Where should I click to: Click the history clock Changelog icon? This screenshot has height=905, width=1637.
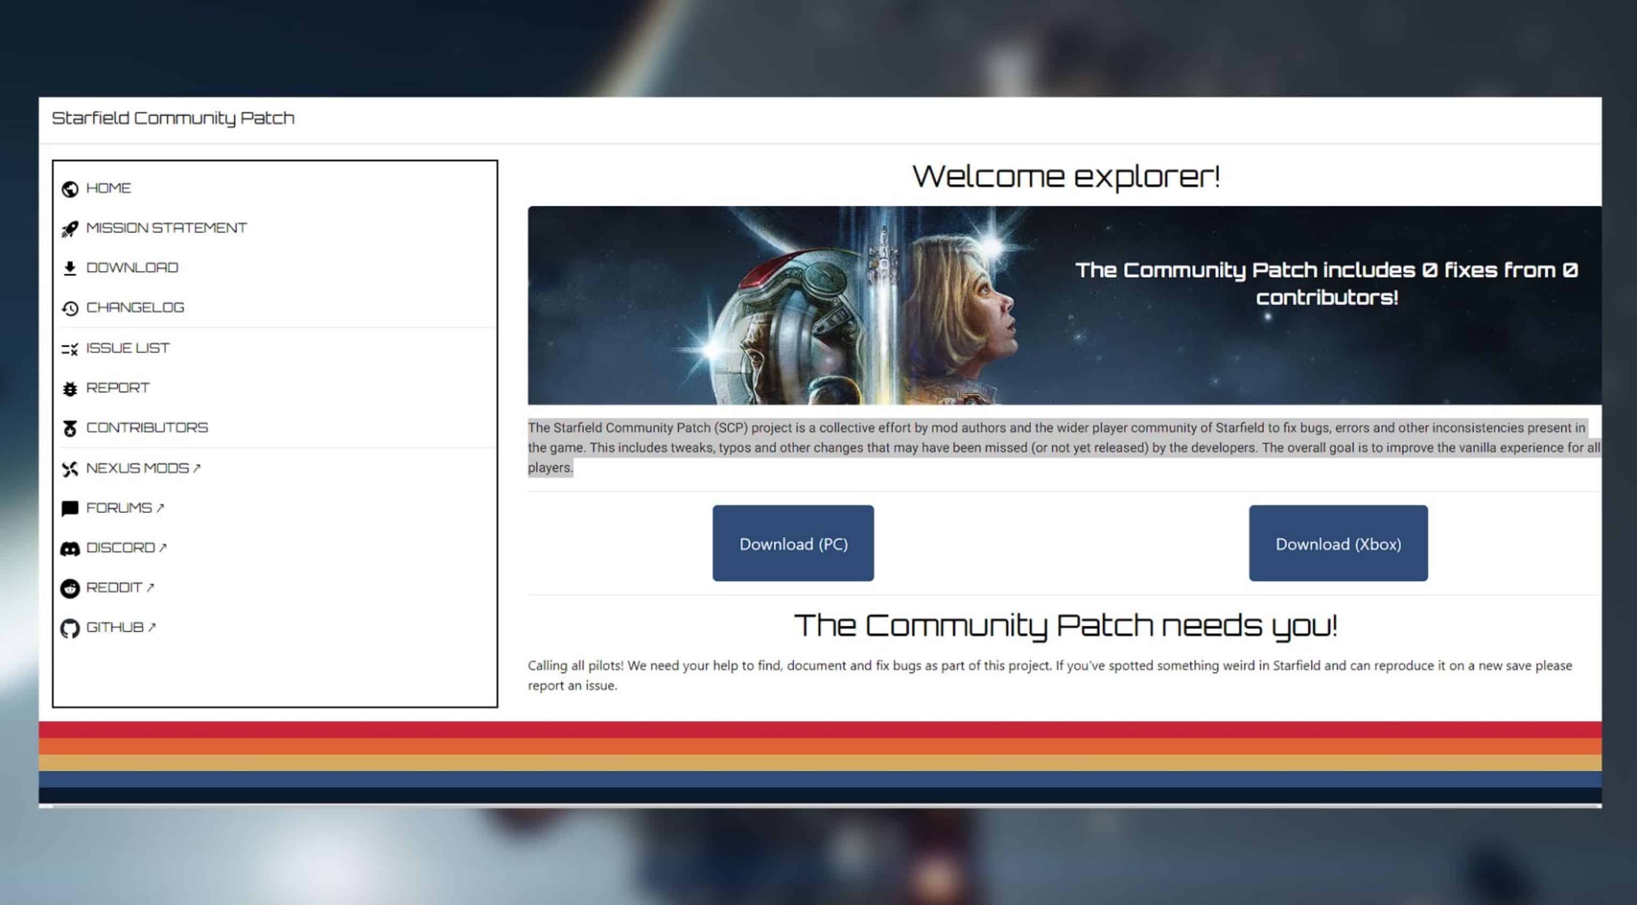[70, 309]
